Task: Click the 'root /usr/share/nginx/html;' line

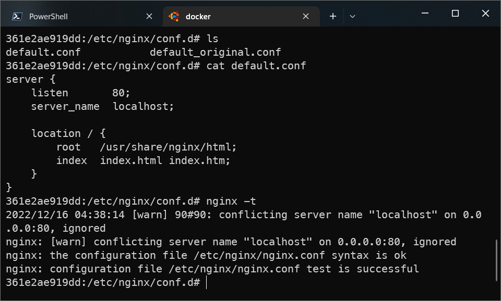Action: pyautogui.click(x=146, y=147)
